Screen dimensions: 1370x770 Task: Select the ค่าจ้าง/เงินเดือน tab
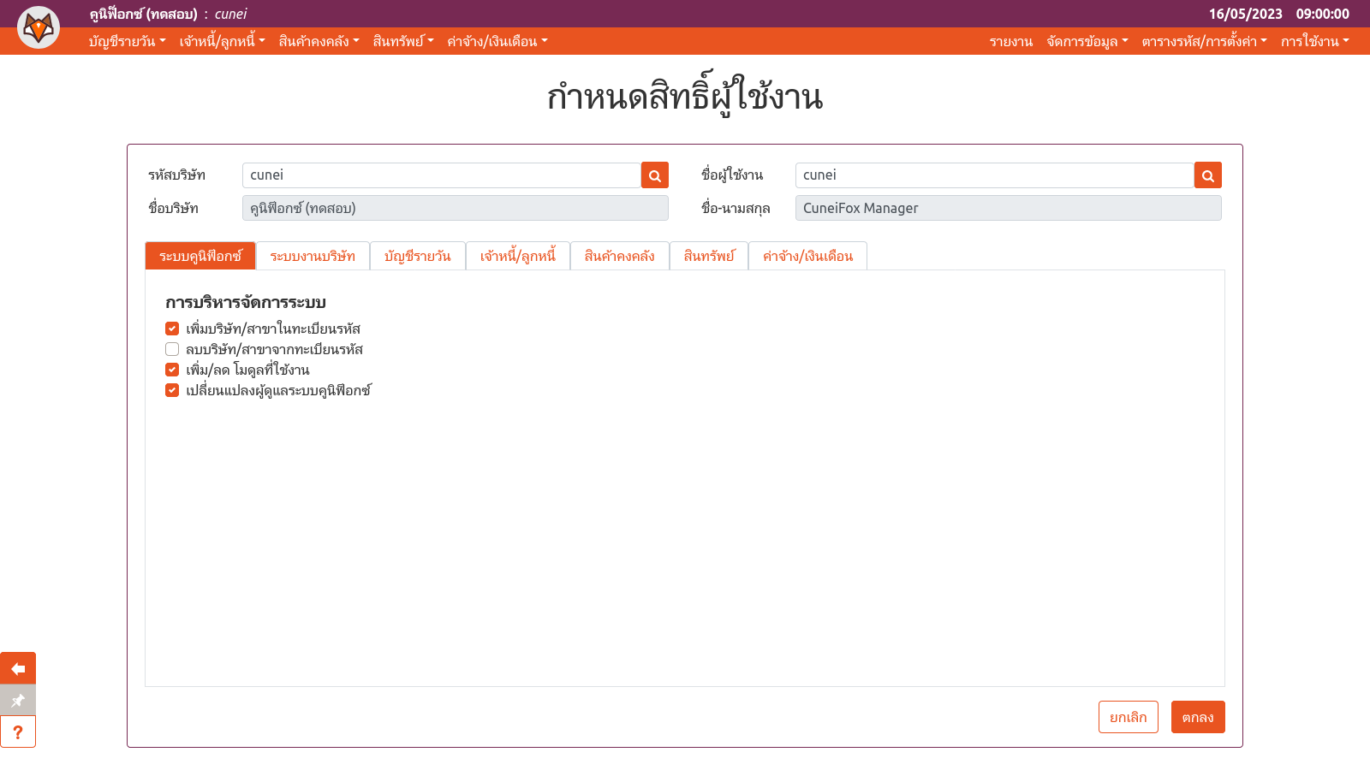coord(807,256)
